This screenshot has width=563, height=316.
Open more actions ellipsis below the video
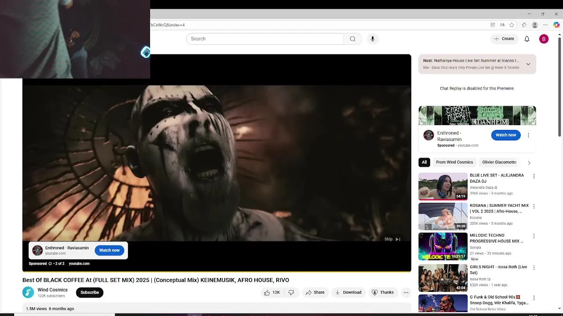(x=406, y=292)
